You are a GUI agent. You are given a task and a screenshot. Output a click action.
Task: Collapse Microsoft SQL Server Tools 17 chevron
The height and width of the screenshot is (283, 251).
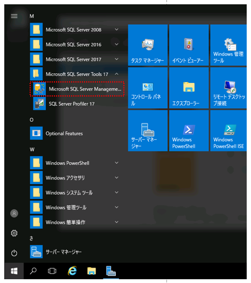(117, 74)
